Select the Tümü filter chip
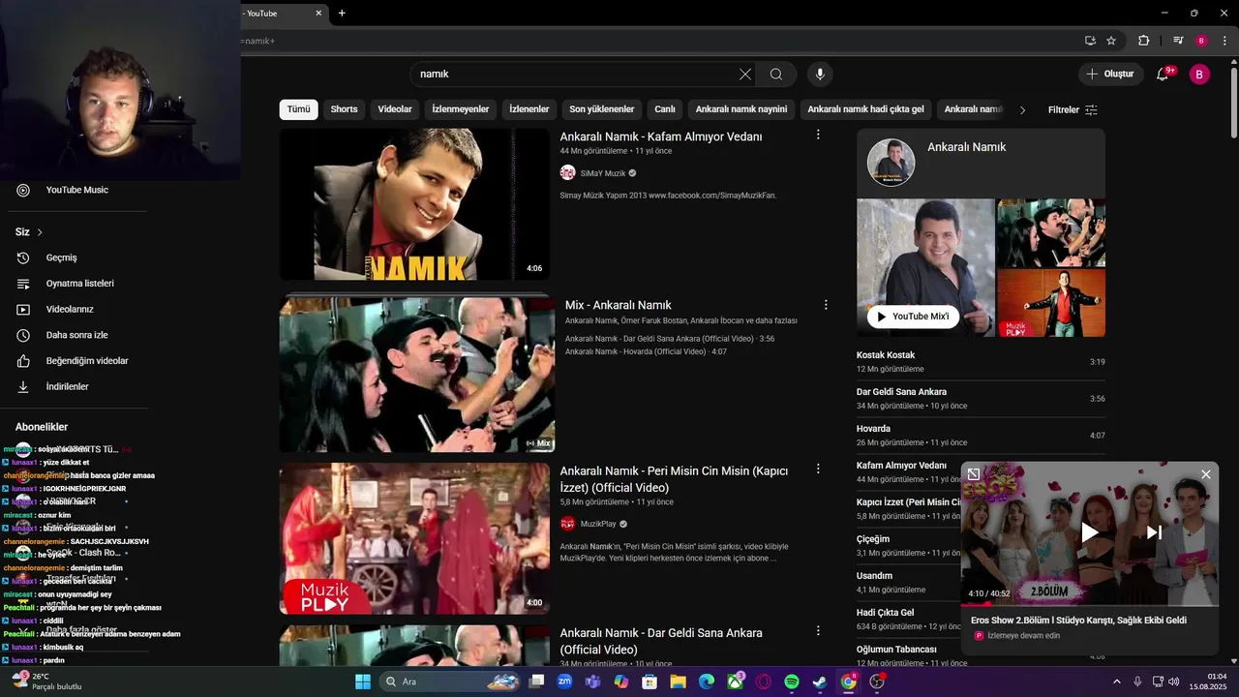 click(299, 109)
